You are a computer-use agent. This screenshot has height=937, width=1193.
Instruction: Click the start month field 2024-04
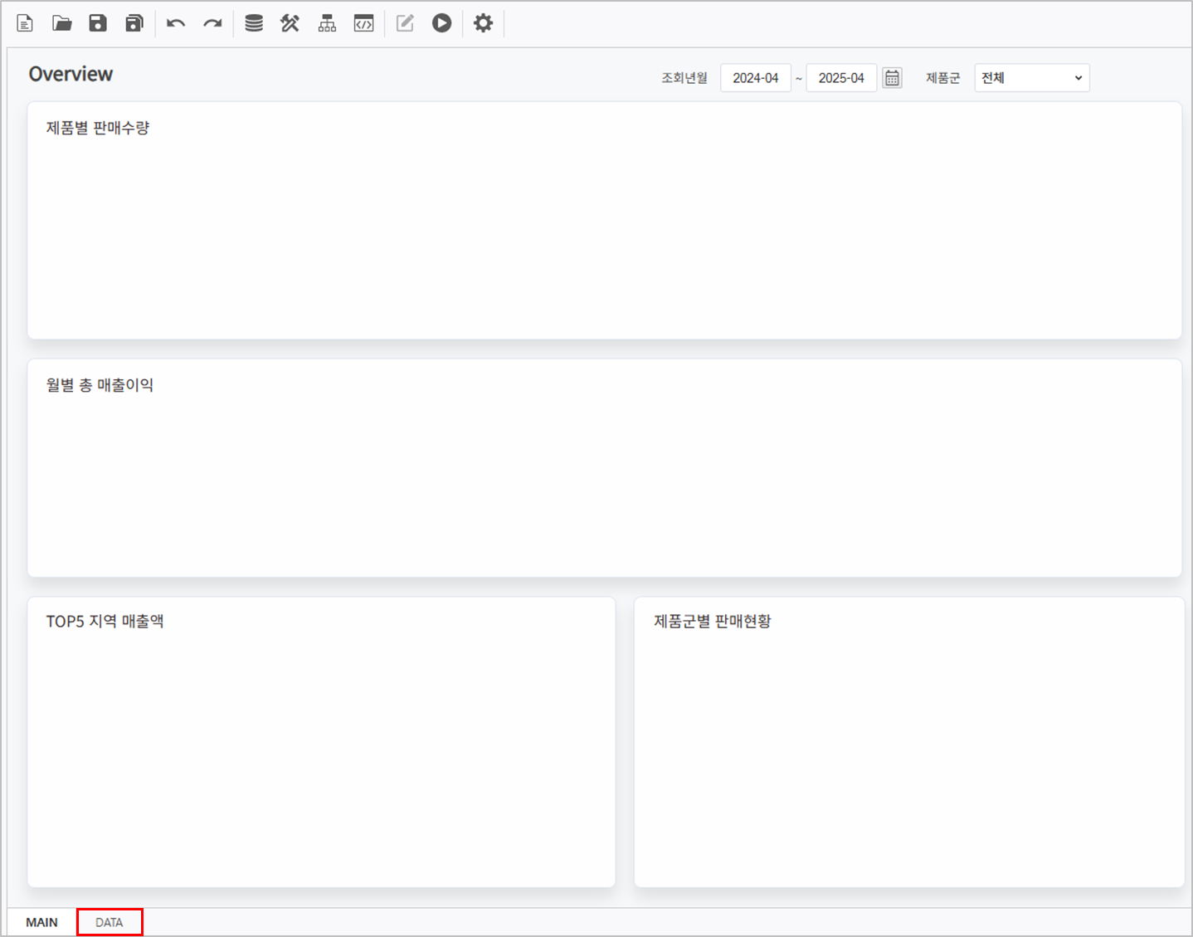755,78
